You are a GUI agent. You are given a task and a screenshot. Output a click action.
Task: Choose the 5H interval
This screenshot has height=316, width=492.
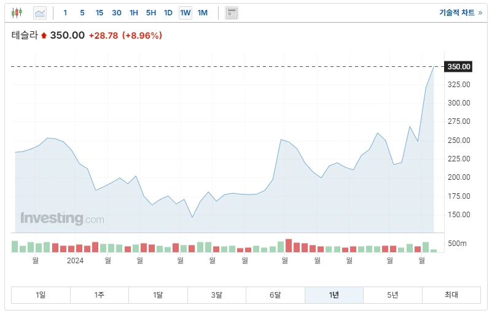[x=151, y=13]
